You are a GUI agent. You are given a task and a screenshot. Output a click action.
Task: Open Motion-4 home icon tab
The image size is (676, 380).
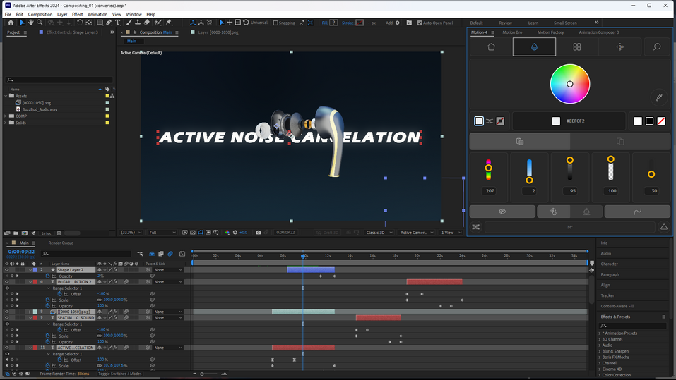coord(491,47)
